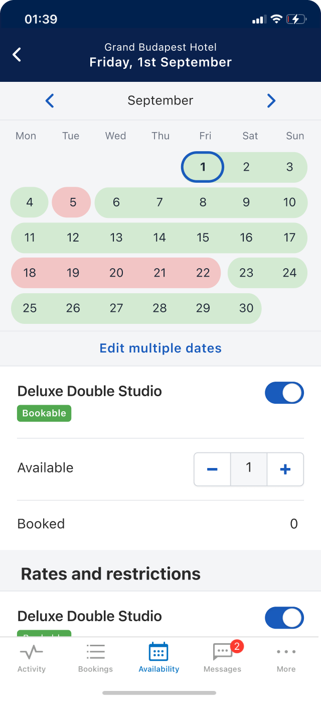The image size is (321, 701).
Task: Go to next month after September
Action: coord(271,101)
